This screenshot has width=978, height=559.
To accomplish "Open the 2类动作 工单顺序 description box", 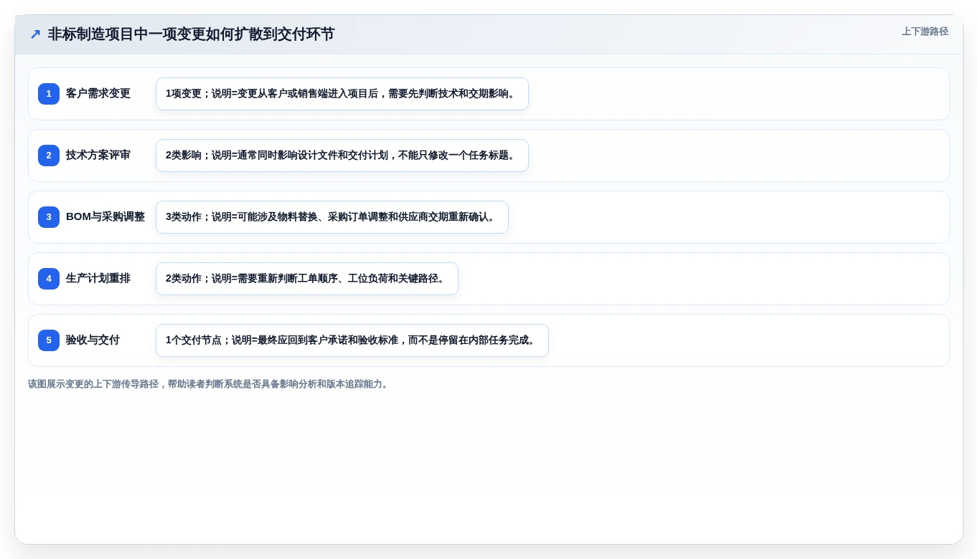I will [x=307, y=279].
